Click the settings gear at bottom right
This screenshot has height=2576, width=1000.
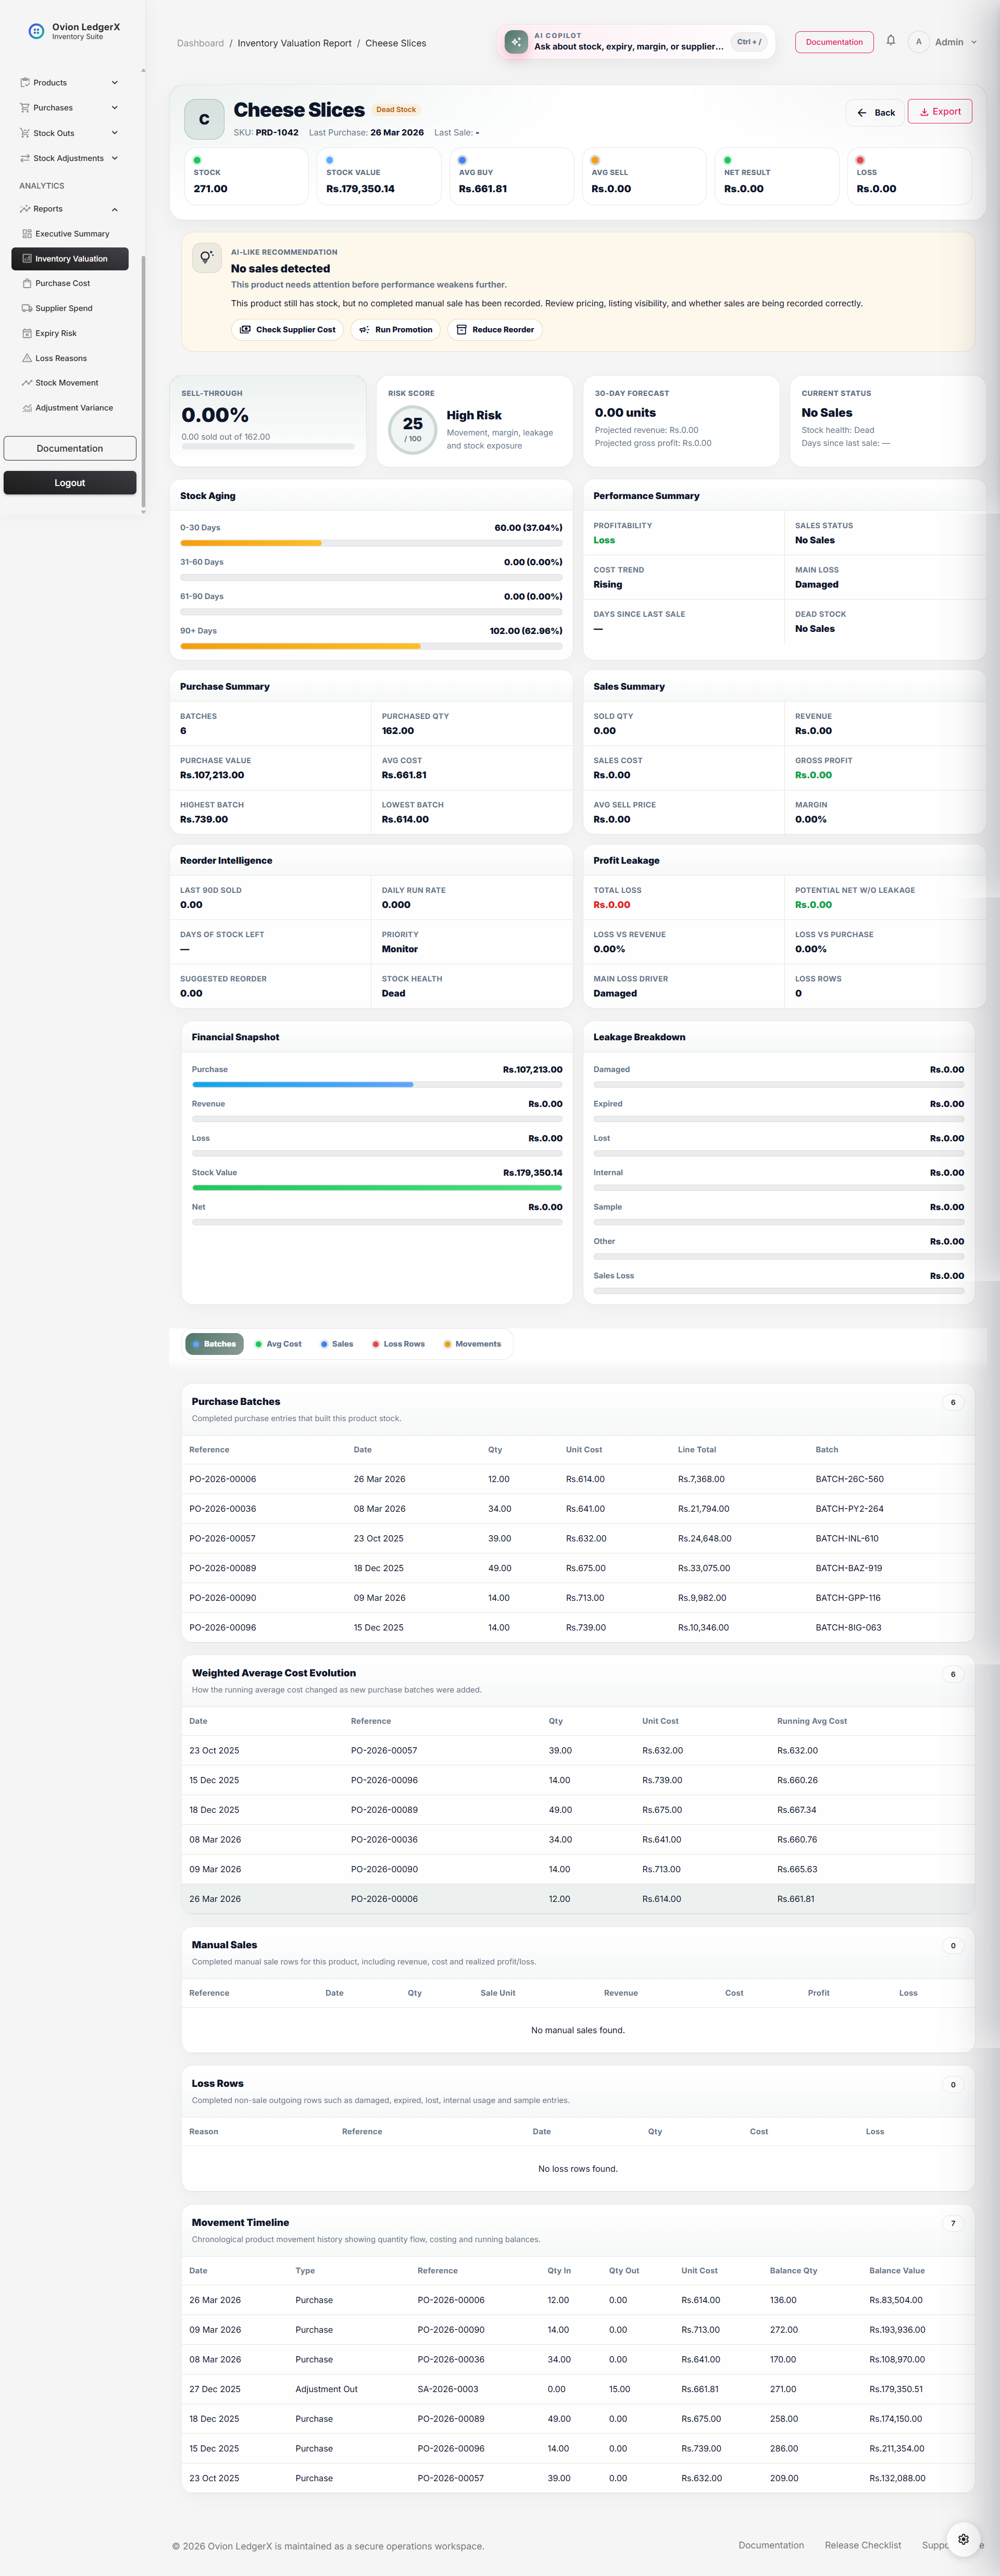(x=963, y=2539)
